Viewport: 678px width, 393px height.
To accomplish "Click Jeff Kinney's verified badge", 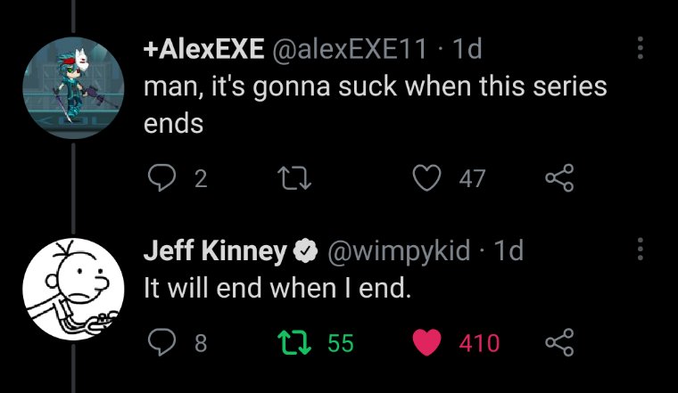I will tap(306, 252).
